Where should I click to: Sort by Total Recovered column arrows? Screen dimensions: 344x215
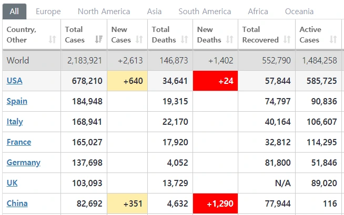(287, 39)
